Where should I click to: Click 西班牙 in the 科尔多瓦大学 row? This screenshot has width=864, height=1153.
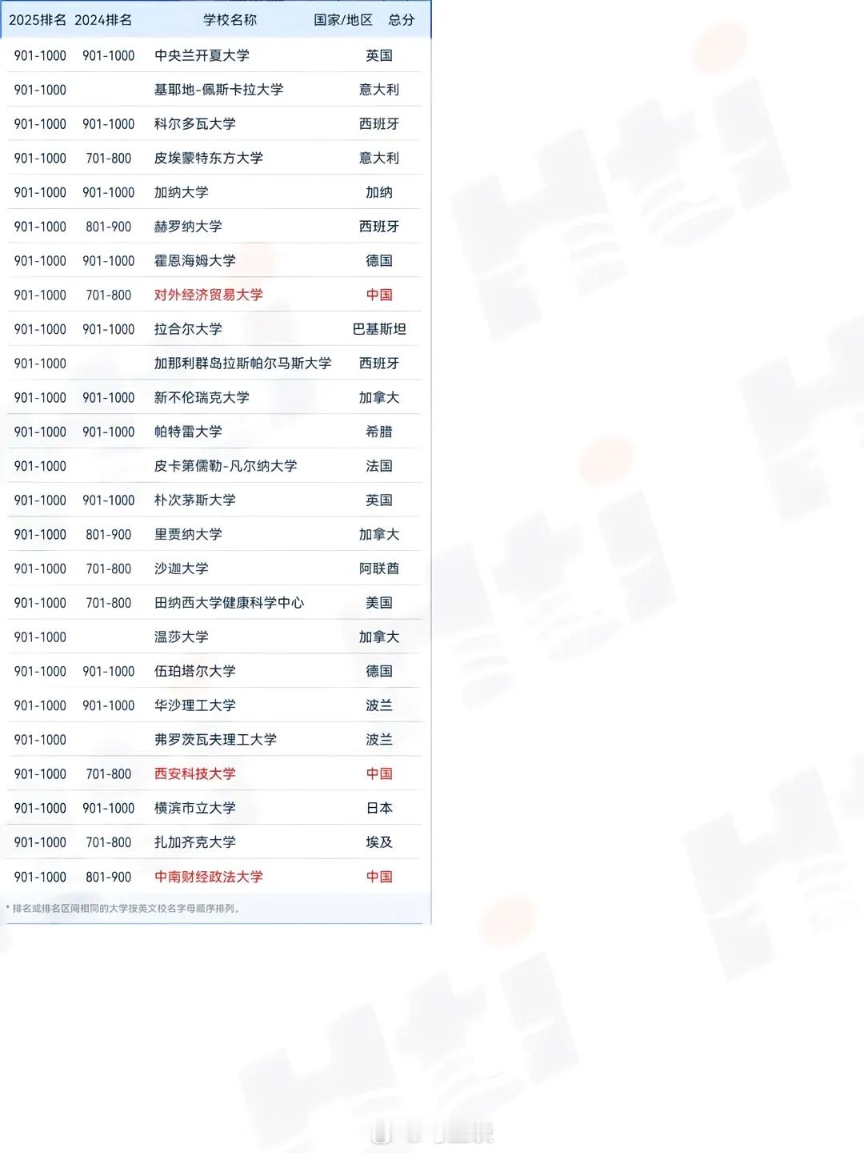tap(379, 124)
